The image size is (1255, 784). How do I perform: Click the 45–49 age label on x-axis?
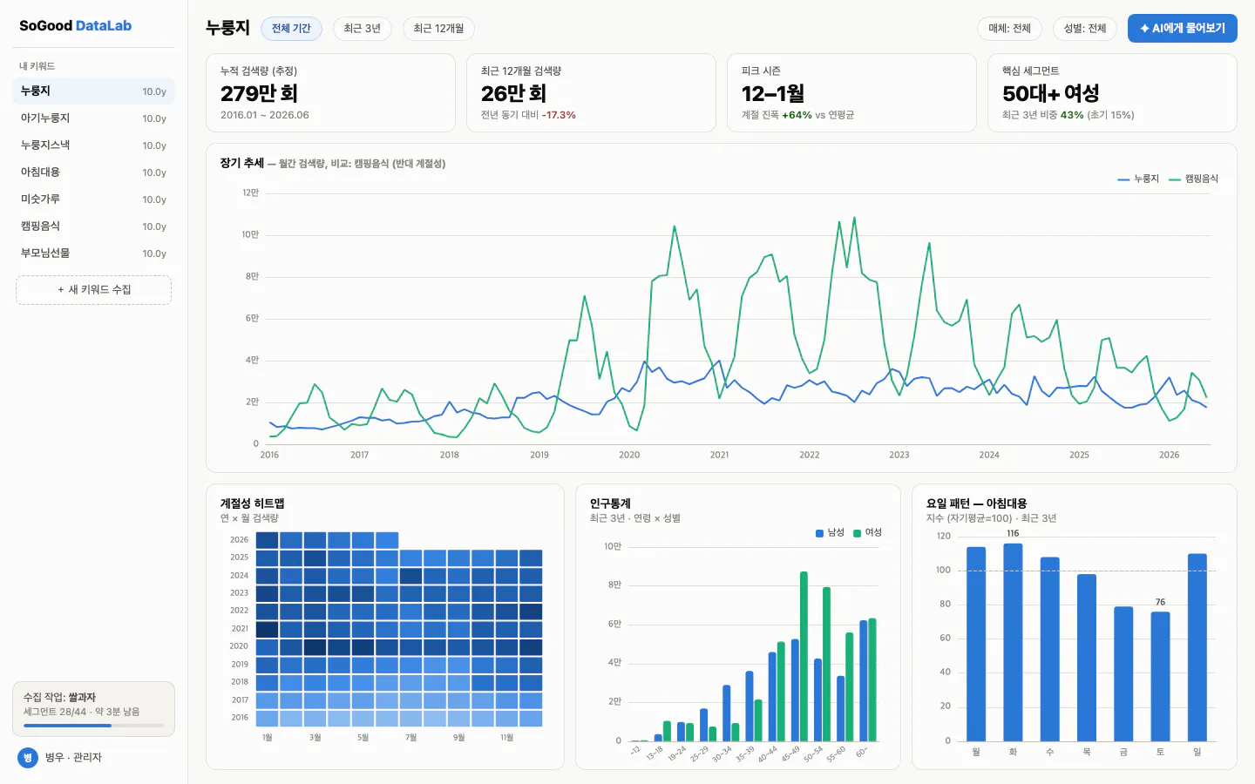click(790, 754)
